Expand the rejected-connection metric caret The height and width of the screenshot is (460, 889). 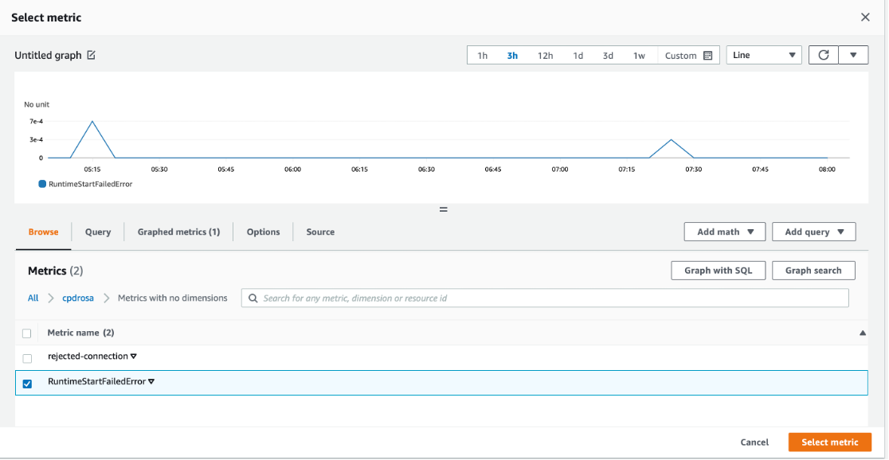click(133, 358)
